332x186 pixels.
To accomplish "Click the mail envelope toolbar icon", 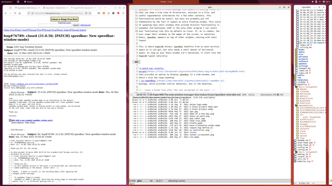I will pyautogui.click(x=99, y=13).
